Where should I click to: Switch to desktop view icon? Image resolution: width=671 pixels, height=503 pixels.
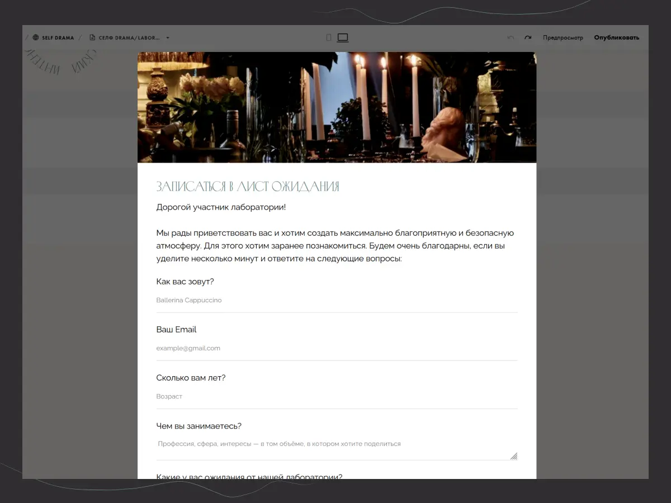343,37
